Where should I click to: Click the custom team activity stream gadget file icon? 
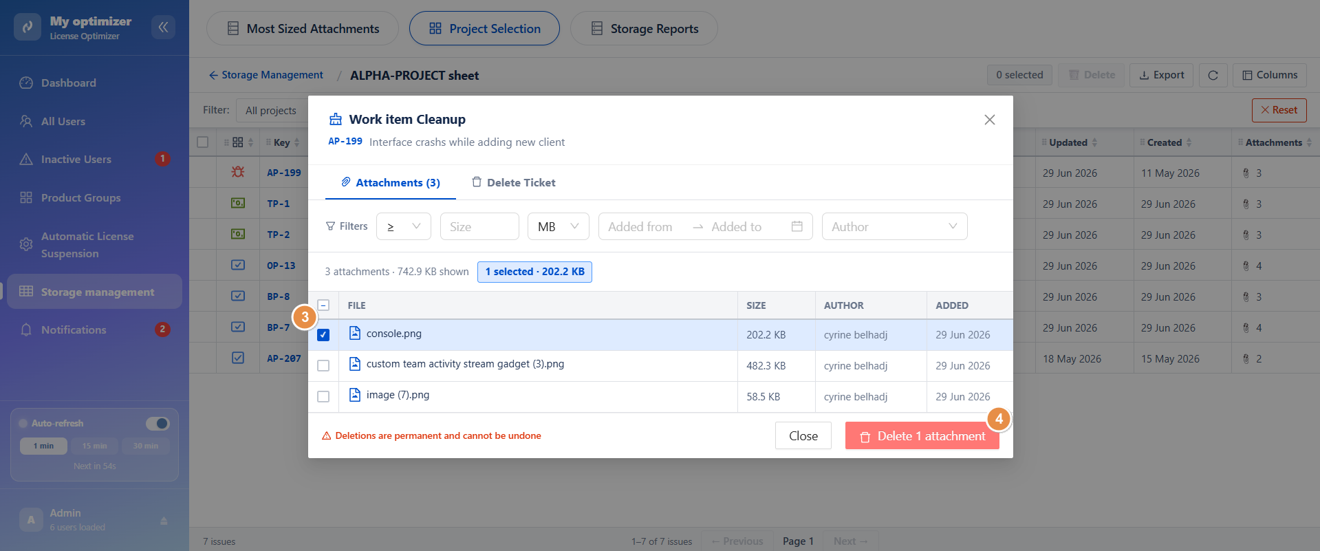pyautogui.click(x=355, y=364)
